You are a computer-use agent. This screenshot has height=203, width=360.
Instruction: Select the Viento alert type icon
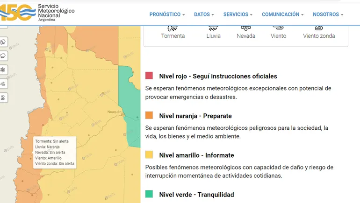tap(278, 28)
